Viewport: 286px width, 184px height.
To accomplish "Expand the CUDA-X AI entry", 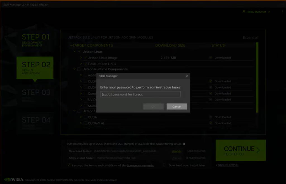I will point(81,123).
